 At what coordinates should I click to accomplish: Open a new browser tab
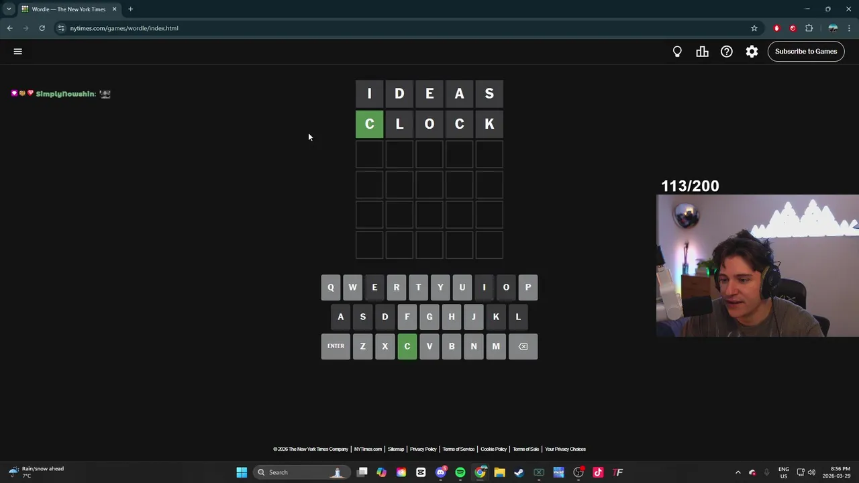point(130,9)
